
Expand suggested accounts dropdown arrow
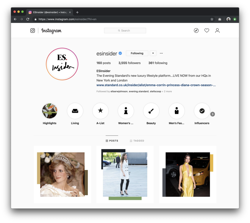153,53
